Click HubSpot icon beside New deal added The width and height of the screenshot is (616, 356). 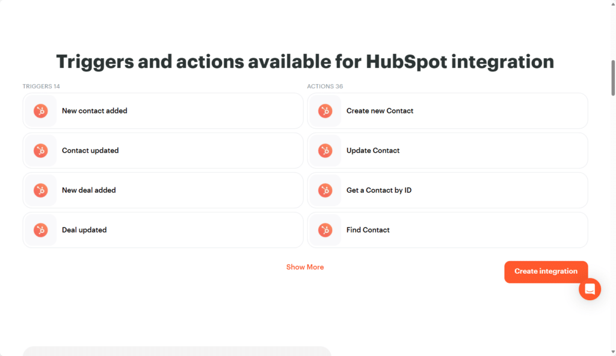click(x=41, y=190)
